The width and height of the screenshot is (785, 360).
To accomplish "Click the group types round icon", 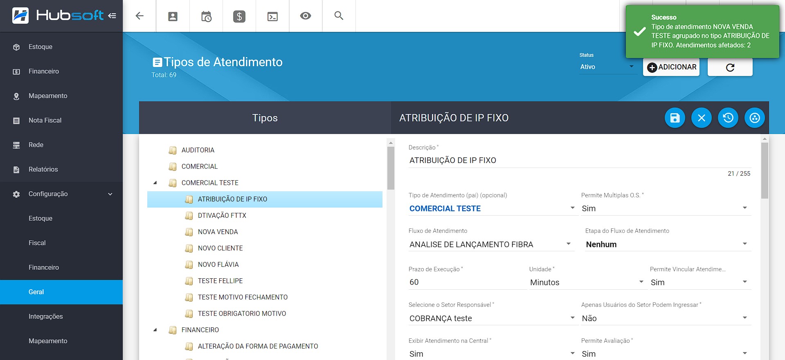I will (x=755, y=118).
